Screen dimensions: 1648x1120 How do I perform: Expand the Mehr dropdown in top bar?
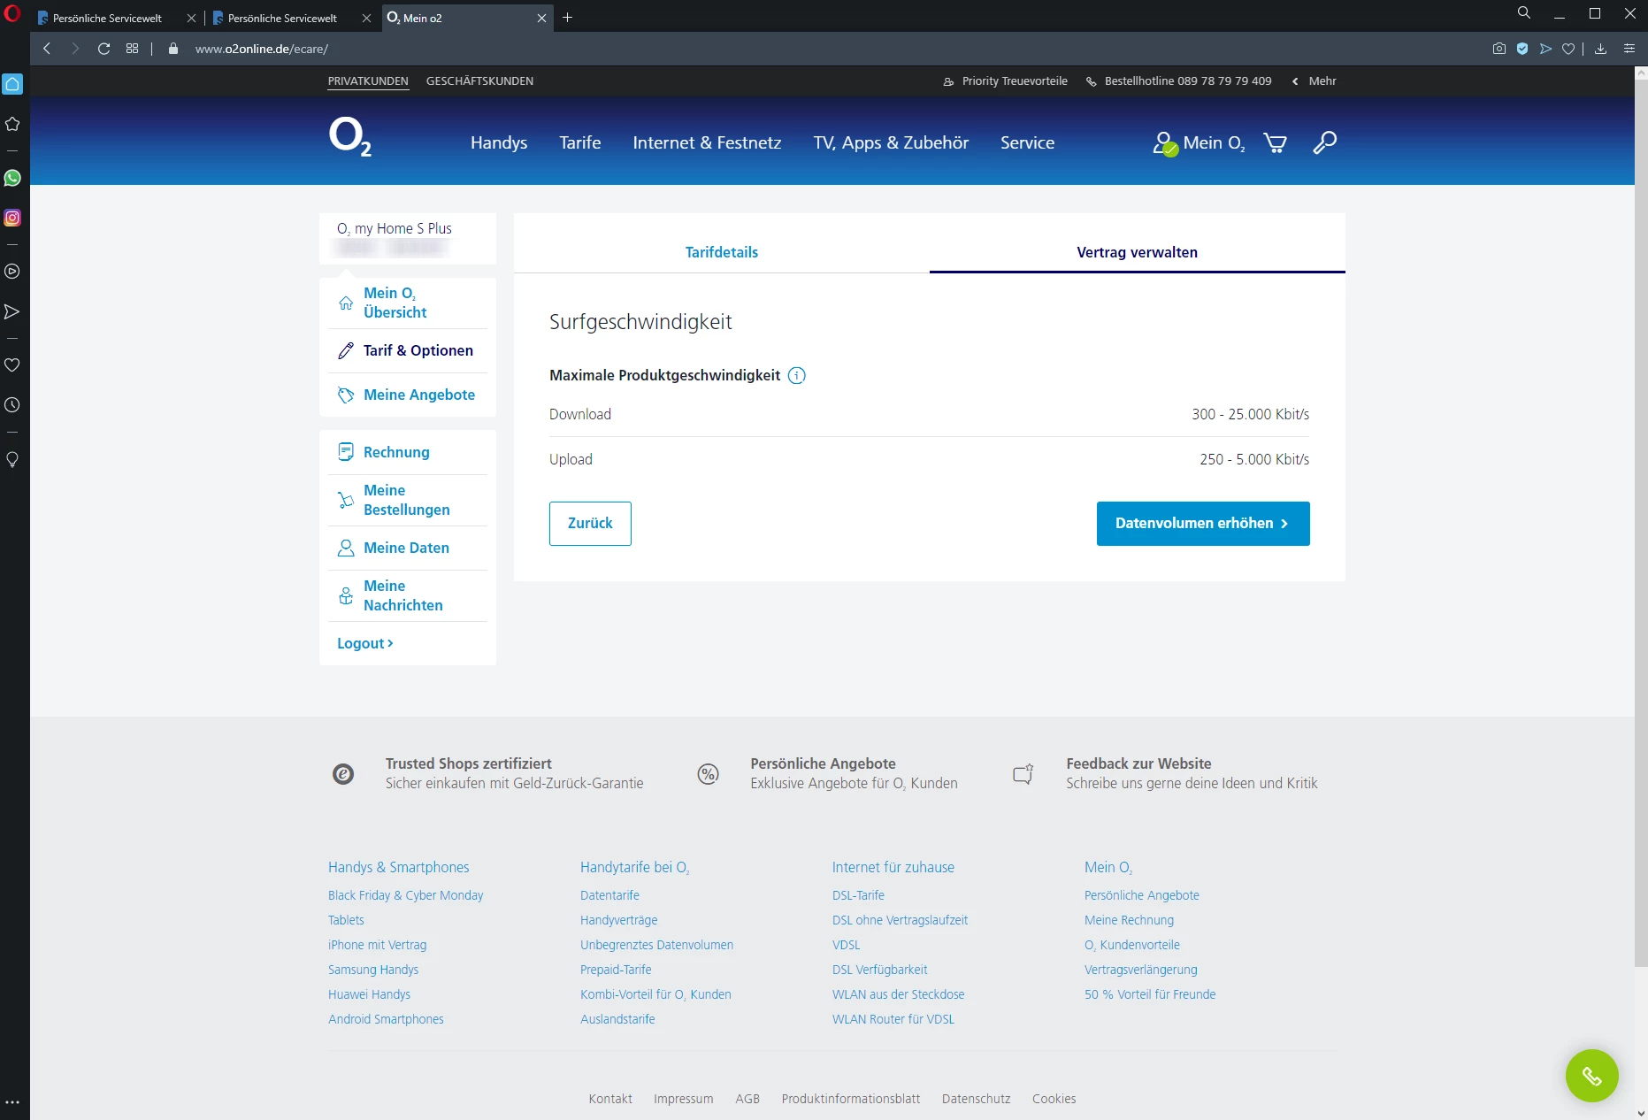tap(1315, 81)
